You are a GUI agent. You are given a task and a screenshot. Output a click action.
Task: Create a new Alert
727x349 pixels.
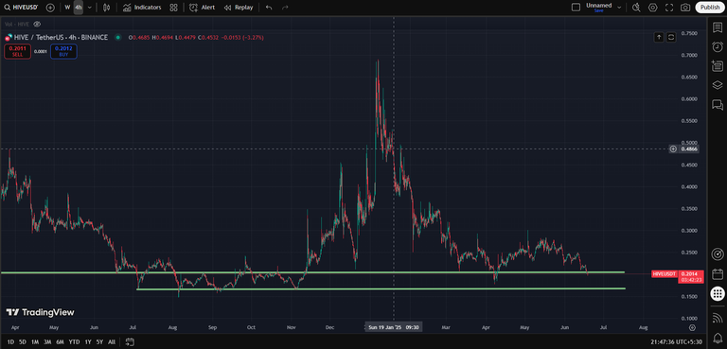click(x=203, y=8)
